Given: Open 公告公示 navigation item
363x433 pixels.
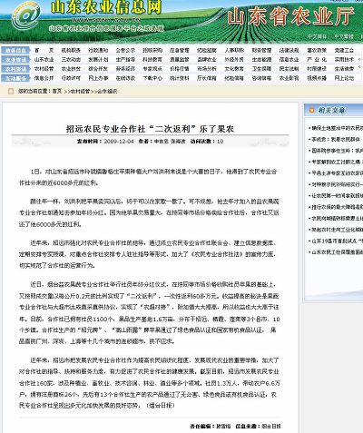Looking at the screenshot, I should (x=125, y=50).
